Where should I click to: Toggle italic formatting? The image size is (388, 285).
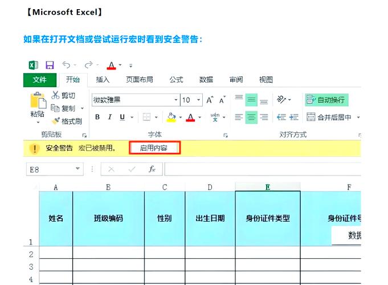pyautogui.click(x=109, y=117)
